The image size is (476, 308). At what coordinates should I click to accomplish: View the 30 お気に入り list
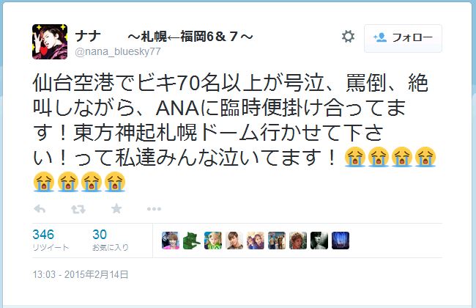(x=111, y=241)
